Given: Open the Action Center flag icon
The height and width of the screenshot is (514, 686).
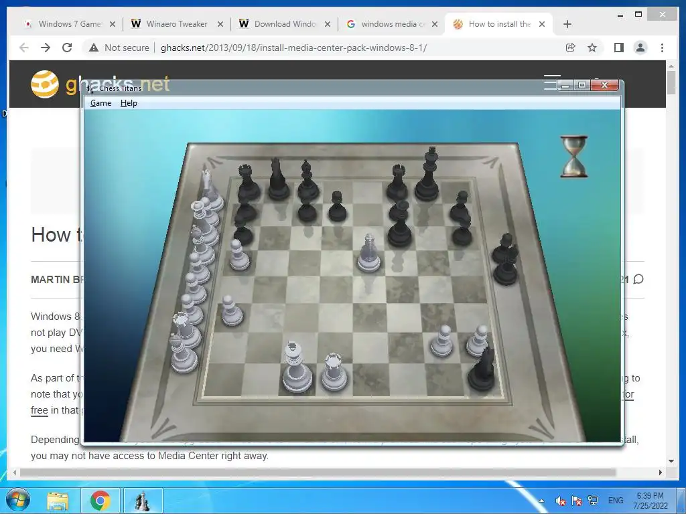Looking at the screenshot, I should pos(577,501).
